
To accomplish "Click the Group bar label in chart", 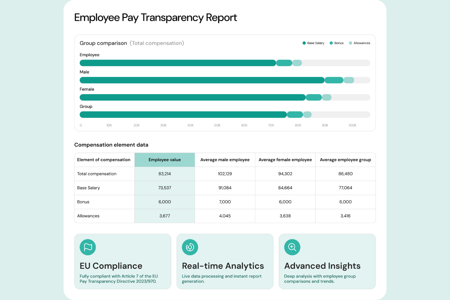I will coord(86,107).
